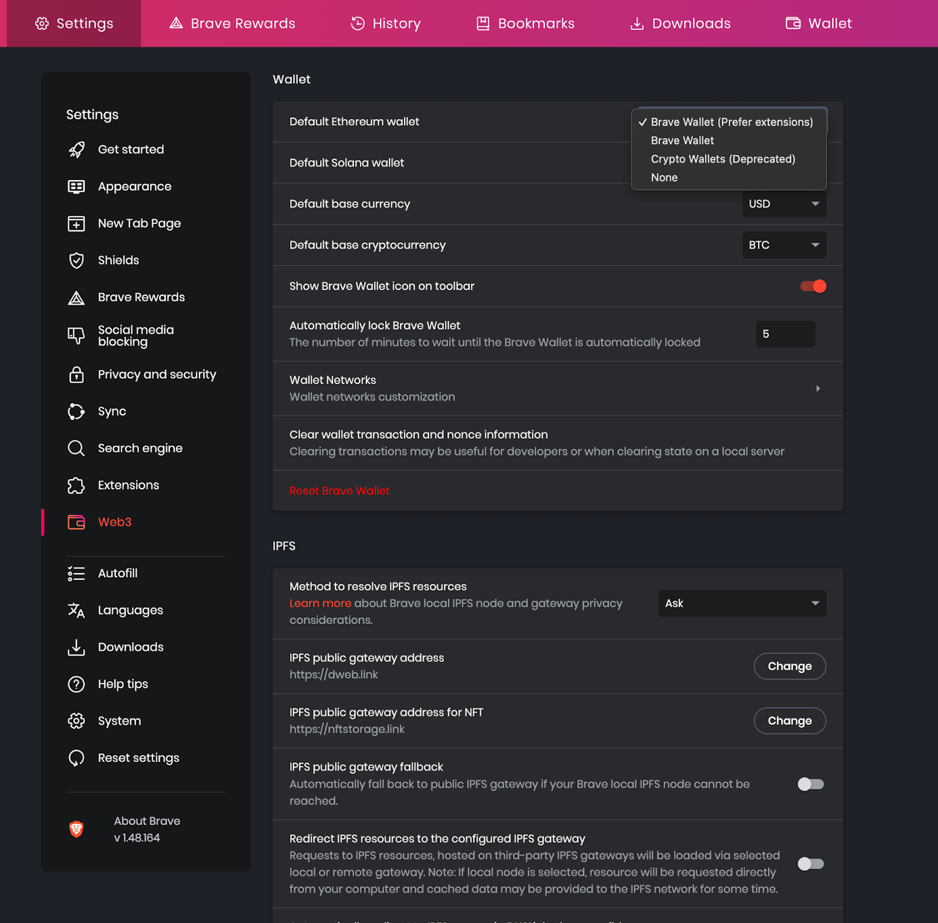Image resolution: width=938 pixels, height=923 pixels.
Task: Click Reset Brave Wallet
Action: point(339,490)
